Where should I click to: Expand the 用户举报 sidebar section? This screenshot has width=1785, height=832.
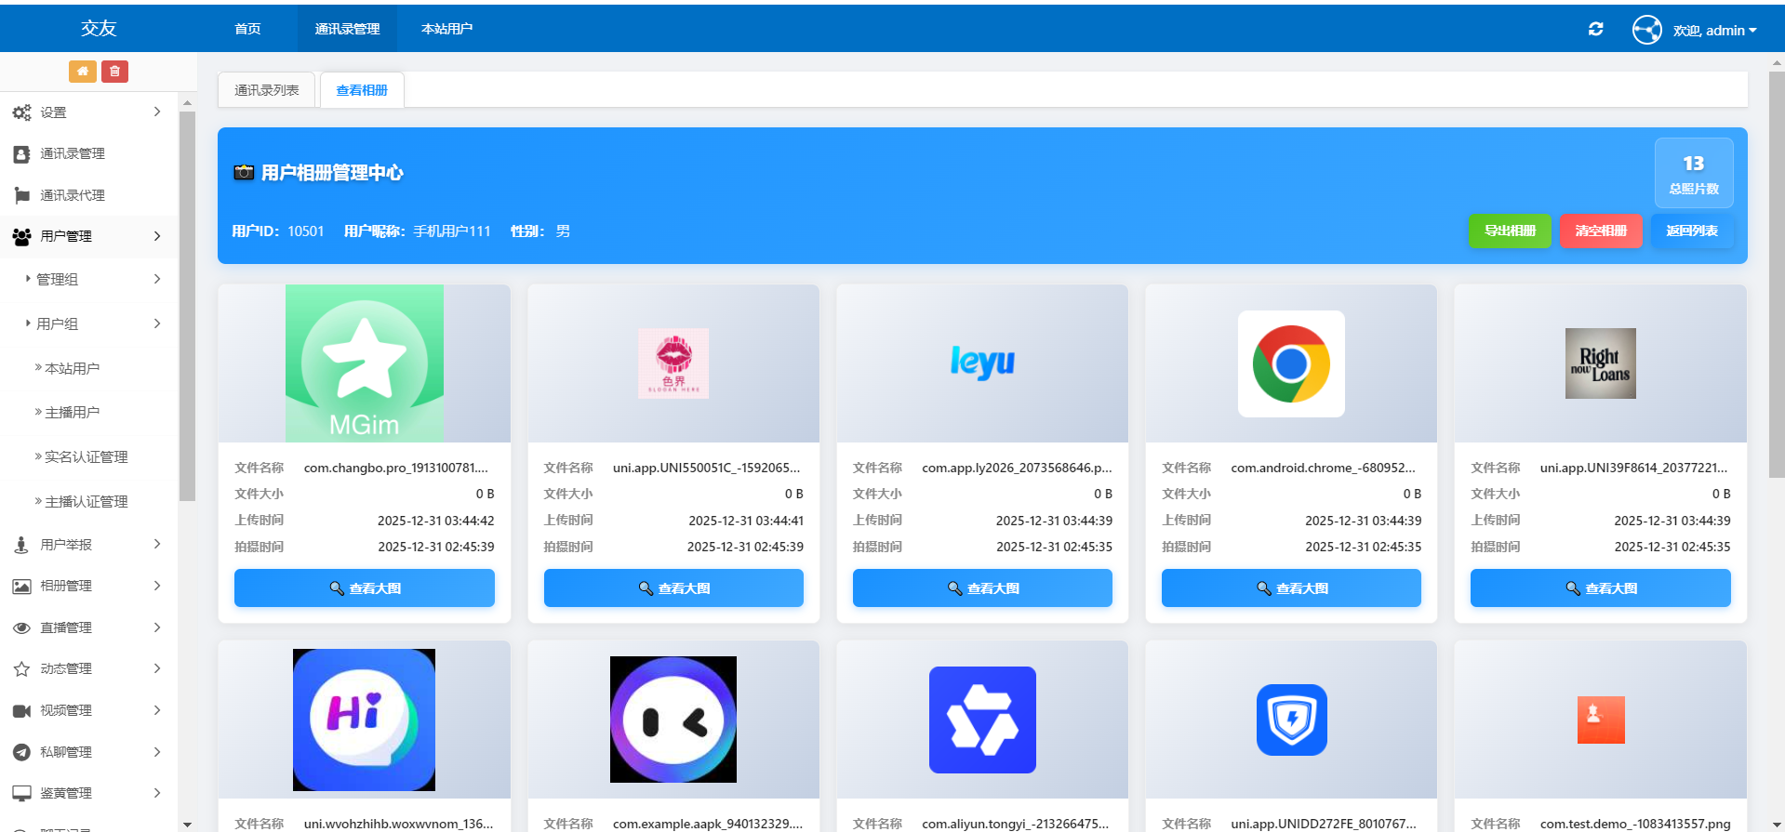88,545
